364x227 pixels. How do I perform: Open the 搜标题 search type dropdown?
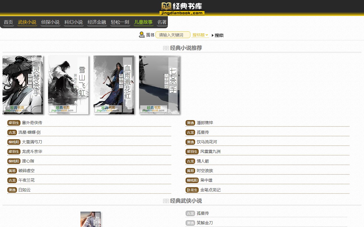coord(200,35)
